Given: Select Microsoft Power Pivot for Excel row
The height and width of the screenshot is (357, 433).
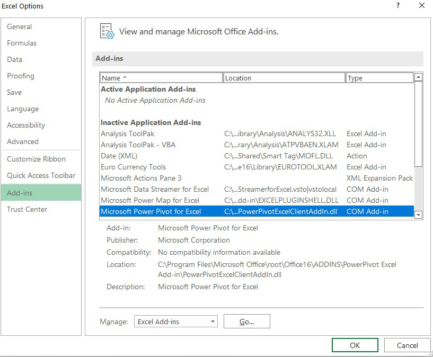Looking at the screenshot, I should point(257,211).
